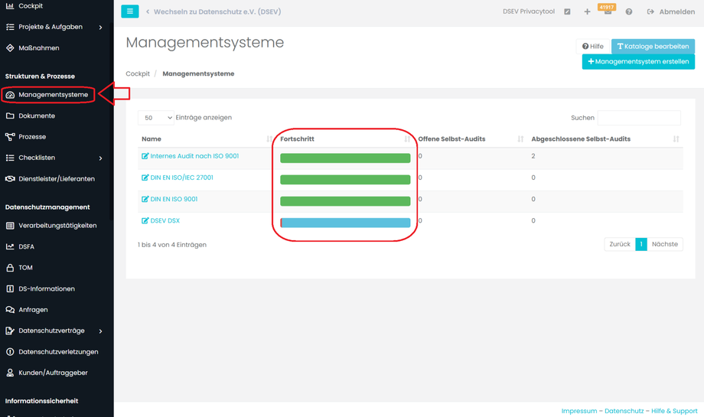Screen dimensions: 704x417
Task: Open the mail notifications with 41917 badge
Action: click(607, 10)
